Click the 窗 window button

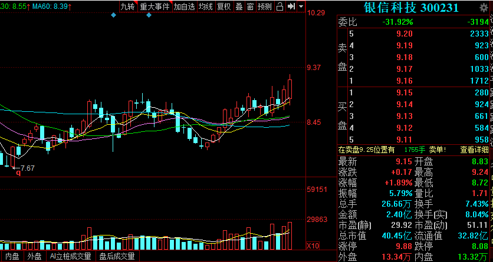click(250, 6)
